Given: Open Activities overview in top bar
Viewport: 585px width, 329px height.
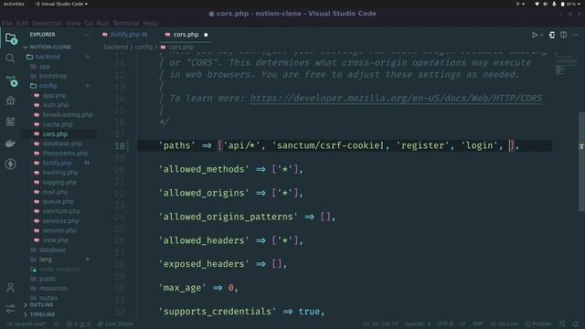Looking at the screenshot, I should pyautogui.click(x=14, y=4).
